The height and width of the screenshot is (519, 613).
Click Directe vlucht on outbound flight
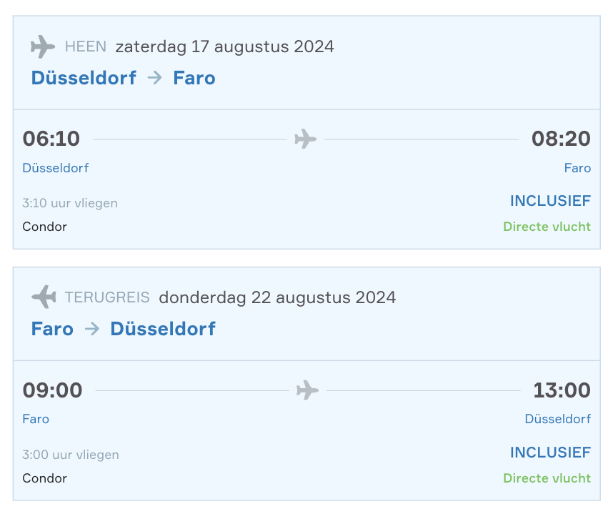tap(547, 227)
